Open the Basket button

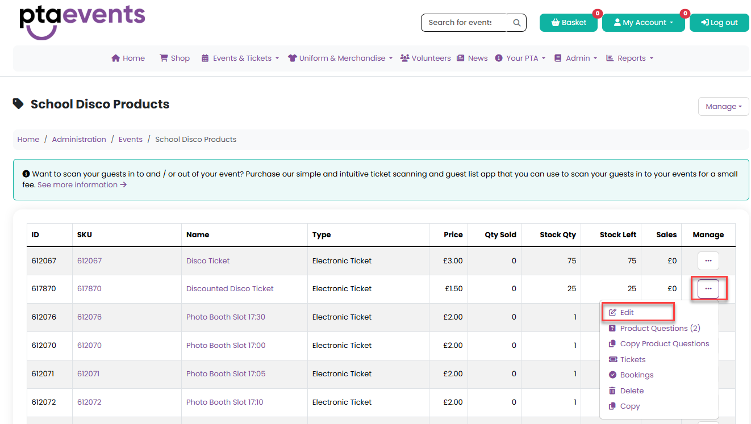(568, 23)
